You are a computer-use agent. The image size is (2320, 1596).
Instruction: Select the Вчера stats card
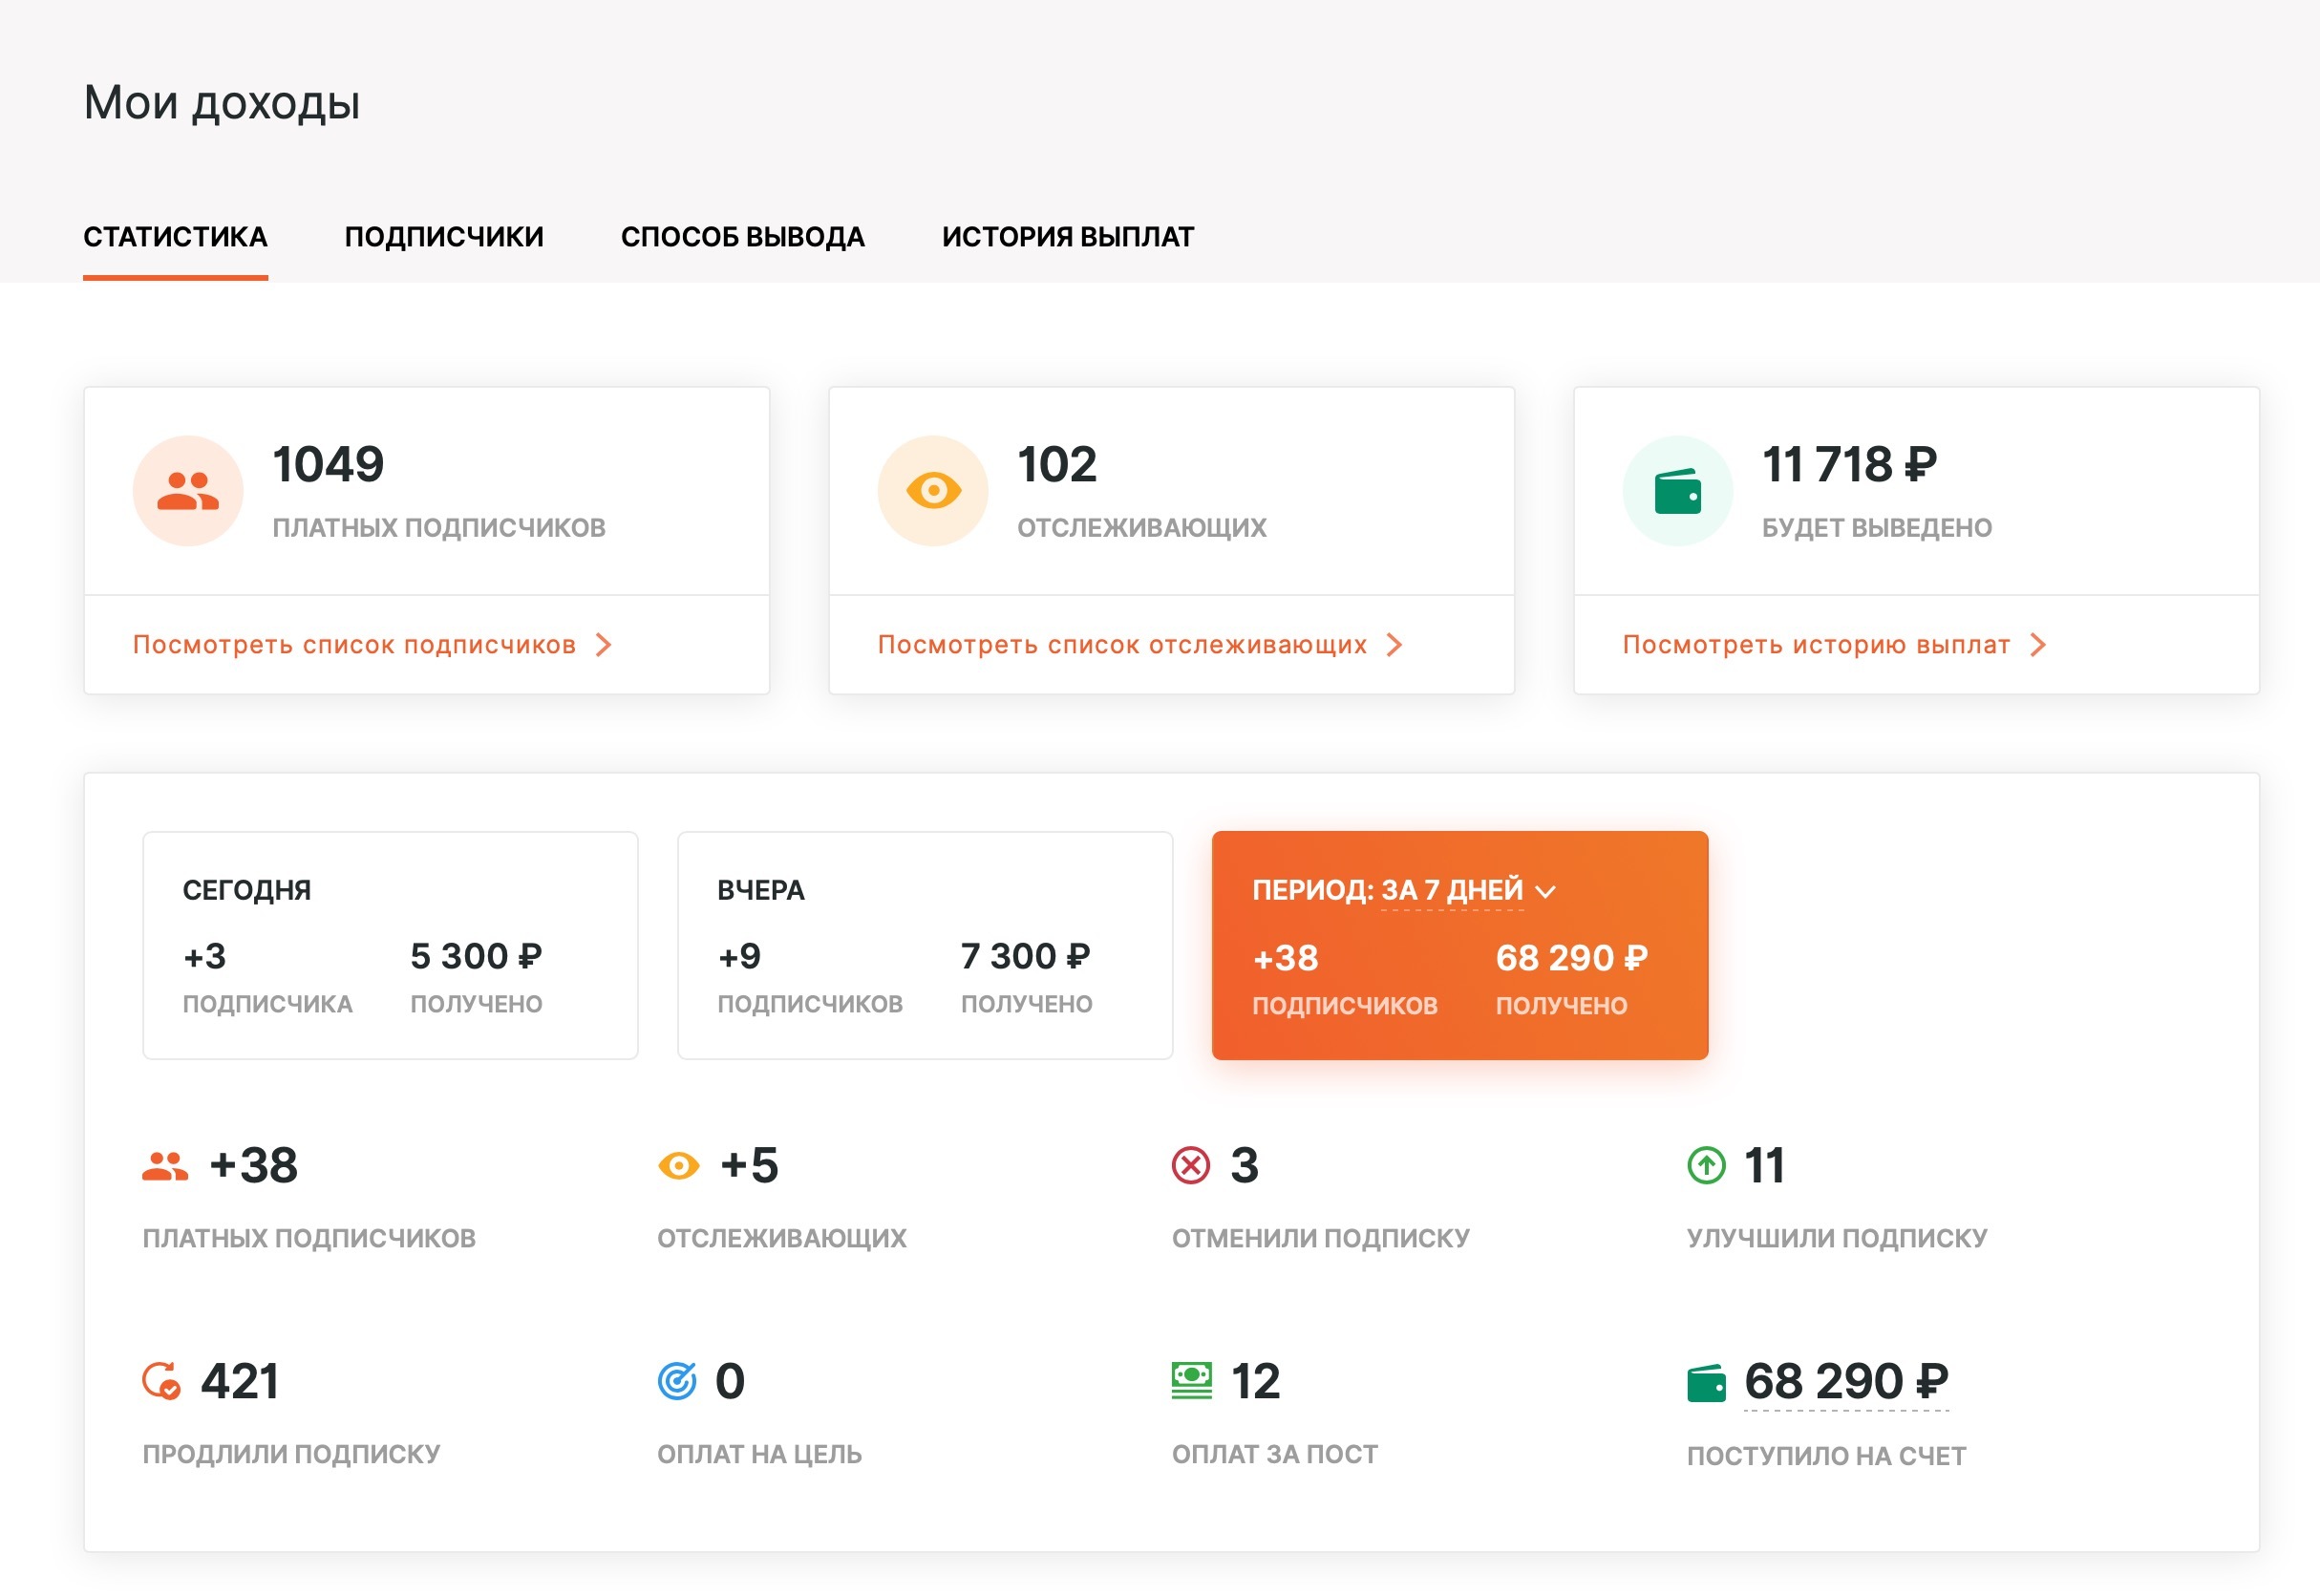pyautogui.click(x=925, y=945)
